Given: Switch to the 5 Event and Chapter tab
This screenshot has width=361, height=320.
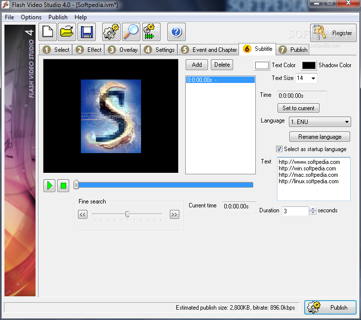Looking at the screenshot, I should tap(208, 50).
